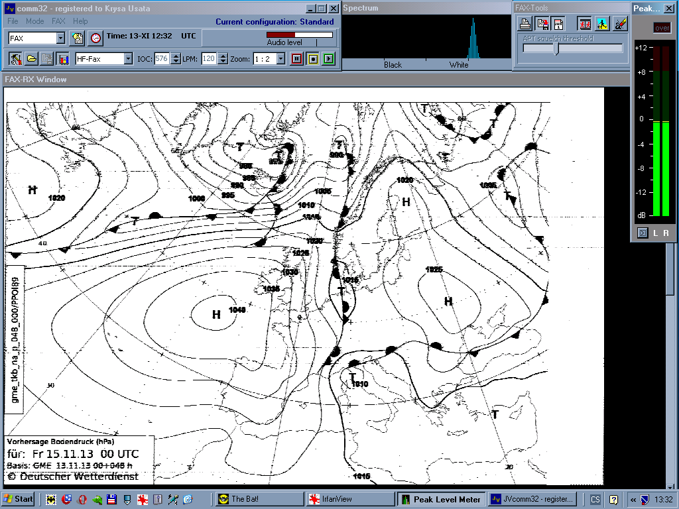679x509 pixels.
Task: Click the IOC field showing 576
Action: (162, 58)
